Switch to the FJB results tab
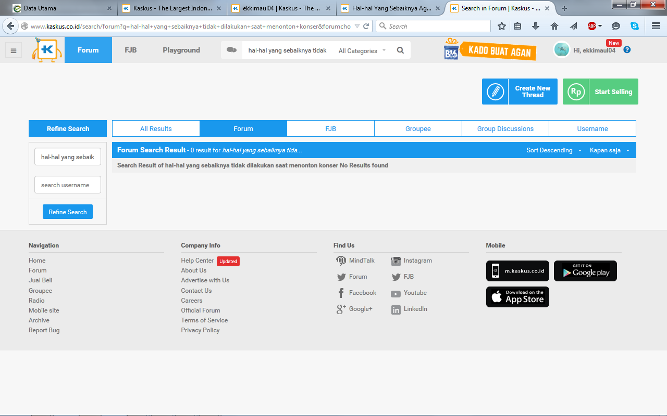 330,128
